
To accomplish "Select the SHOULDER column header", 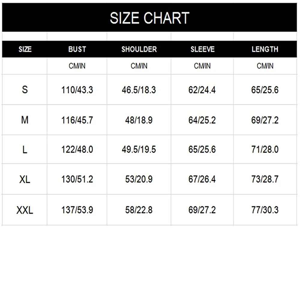I will click(139, 49).
